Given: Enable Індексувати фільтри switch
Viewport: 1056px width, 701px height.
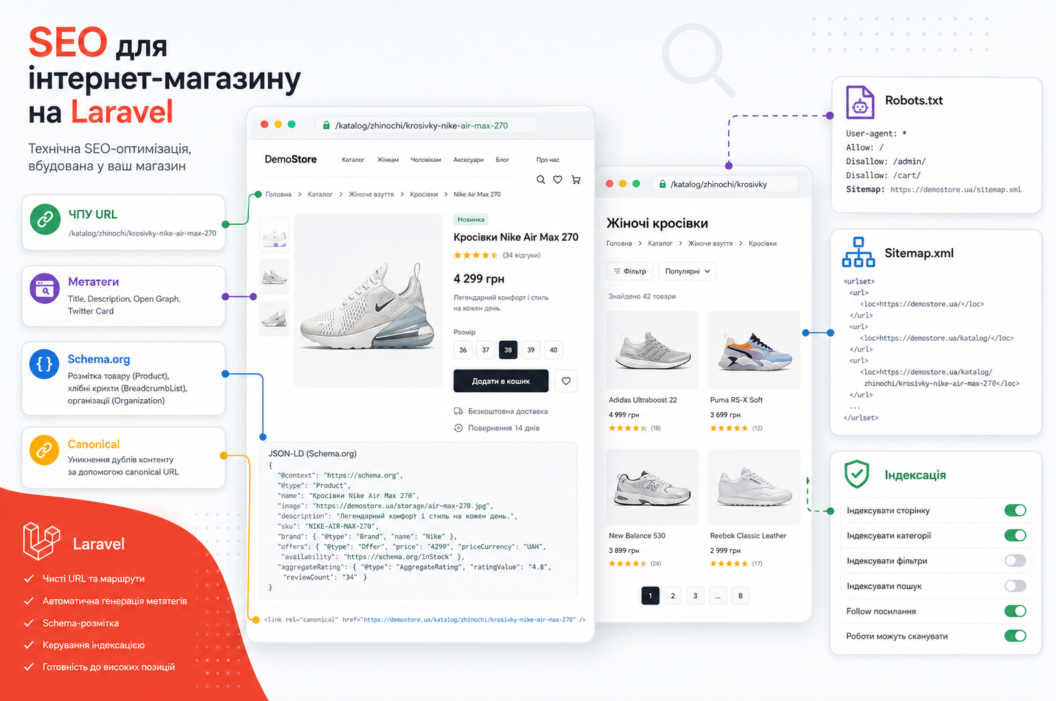Looking at the screenshot, I should pyautogui.click(x=1015, y=560).
